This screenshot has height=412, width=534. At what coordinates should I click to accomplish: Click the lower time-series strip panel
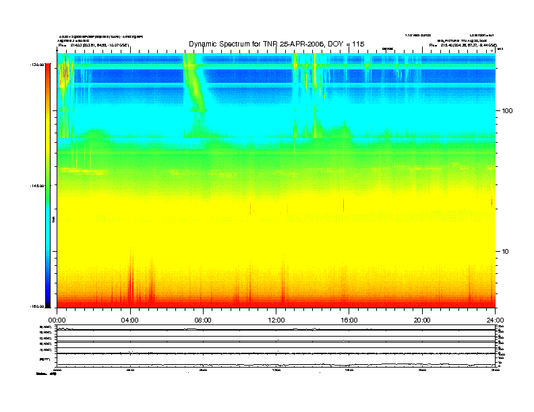point(276,346)
